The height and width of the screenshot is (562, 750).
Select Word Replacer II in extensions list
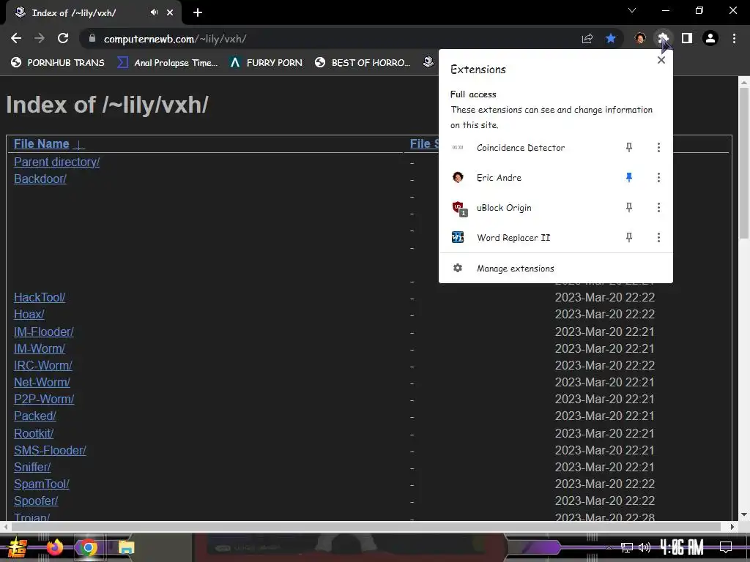(x=513, y=238)
